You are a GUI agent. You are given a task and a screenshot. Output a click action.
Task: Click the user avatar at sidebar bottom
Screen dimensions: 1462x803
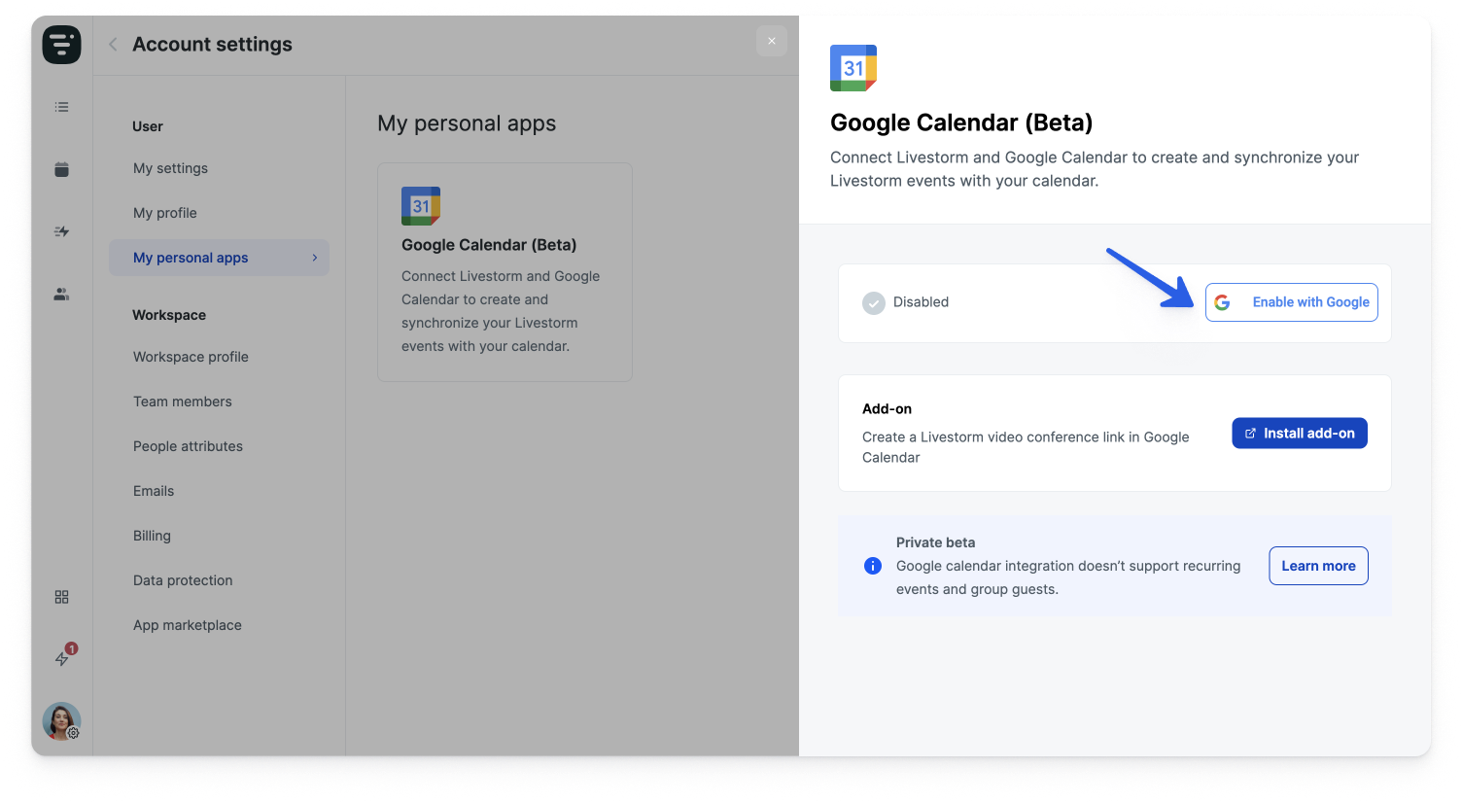[61, 721]
